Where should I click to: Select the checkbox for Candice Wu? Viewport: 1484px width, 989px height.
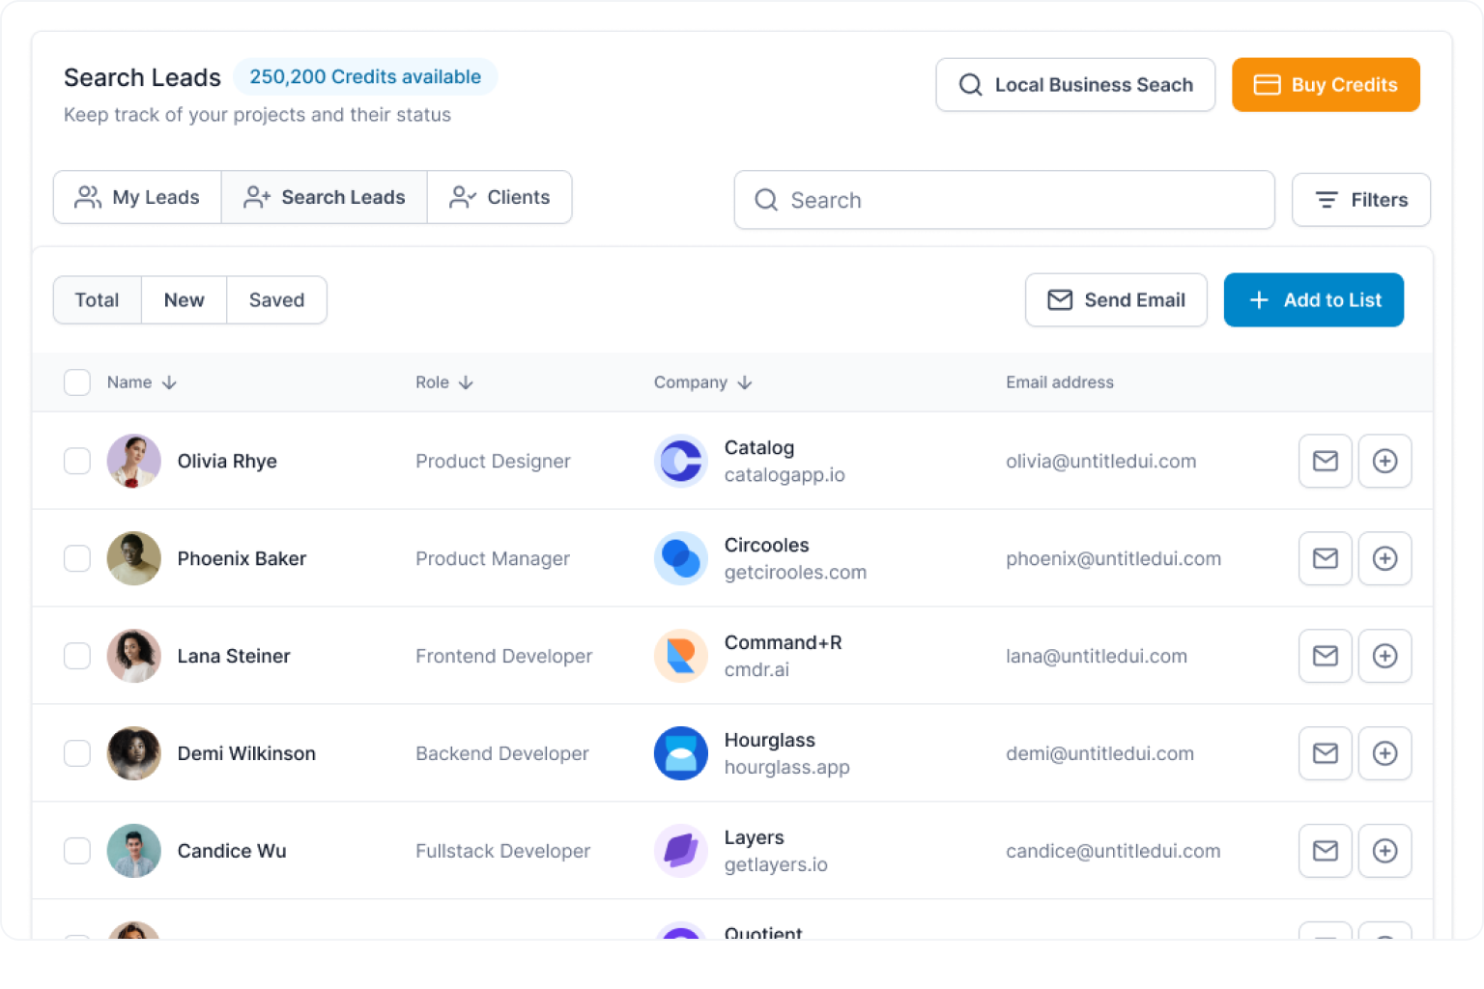tap(77, 851)
